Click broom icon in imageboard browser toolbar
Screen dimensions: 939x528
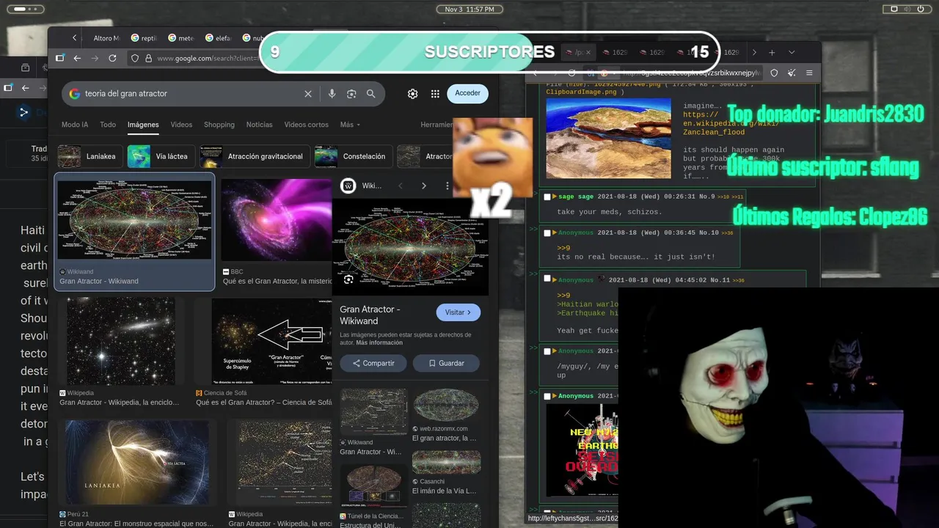(792, 73)
